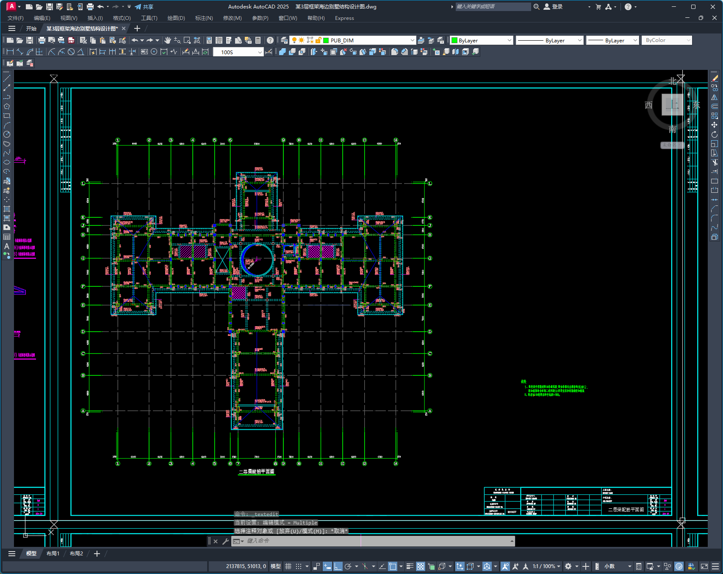Open the QuickCalc calculator icon
Viewport: 723px width, 574px height.
258,40
